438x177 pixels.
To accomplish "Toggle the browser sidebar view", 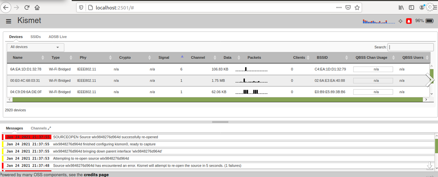I will [x=411, y=8].
